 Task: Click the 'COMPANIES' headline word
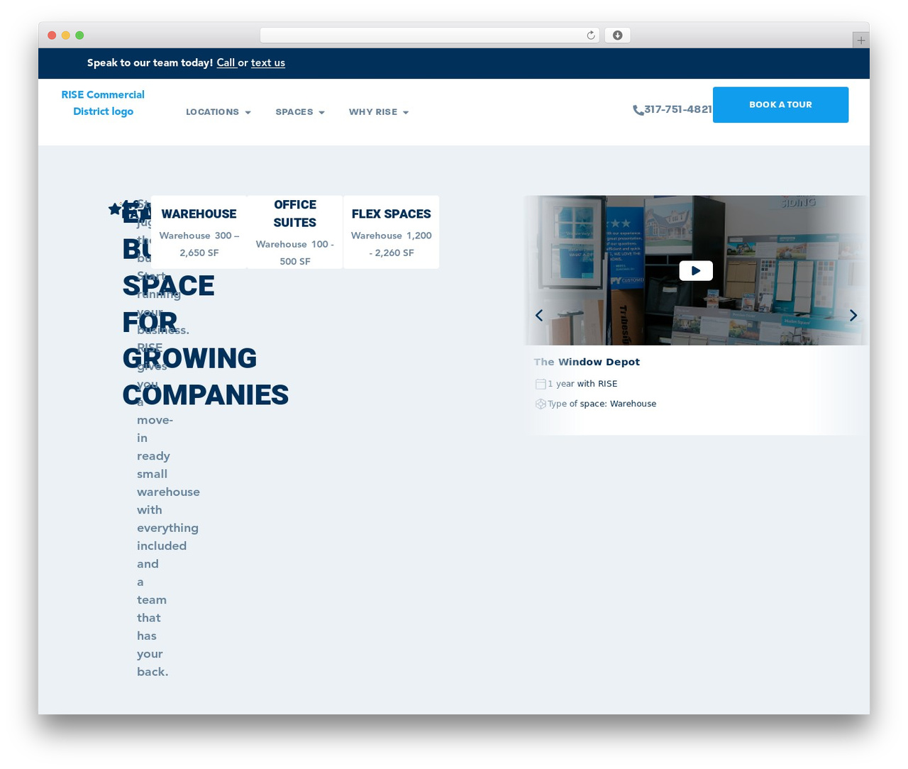click(206, 395)
